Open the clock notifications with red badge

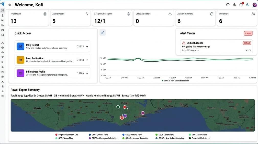click(241, 5)
